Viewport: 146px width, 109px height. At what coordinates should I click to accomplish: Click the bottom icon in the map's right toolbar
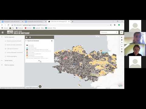click(x=122, y=51)
